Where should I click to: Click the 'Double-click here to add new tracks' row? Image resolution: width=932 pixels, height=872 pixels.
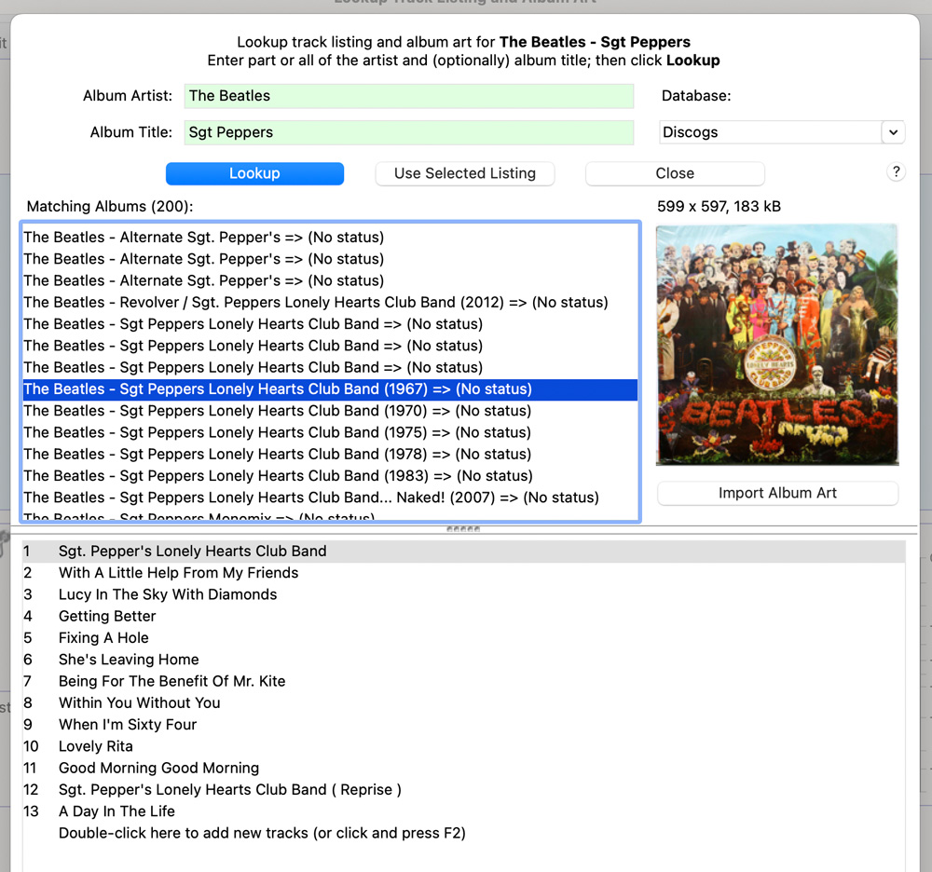pos(262,833)
